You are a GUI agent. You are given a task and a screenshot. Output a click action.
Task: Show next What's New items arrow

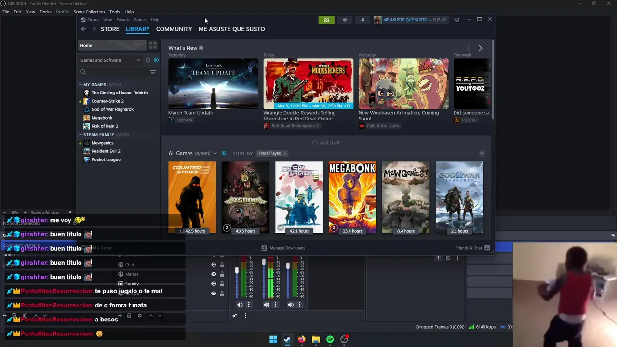480,48
